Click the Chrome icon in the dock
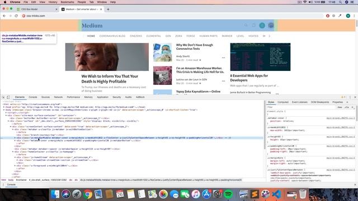The width and height of the screenshot is (358, 201). click(87, 194)
